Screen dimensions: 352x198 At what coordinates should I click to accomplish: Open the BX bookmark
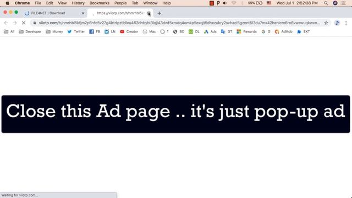179,32
